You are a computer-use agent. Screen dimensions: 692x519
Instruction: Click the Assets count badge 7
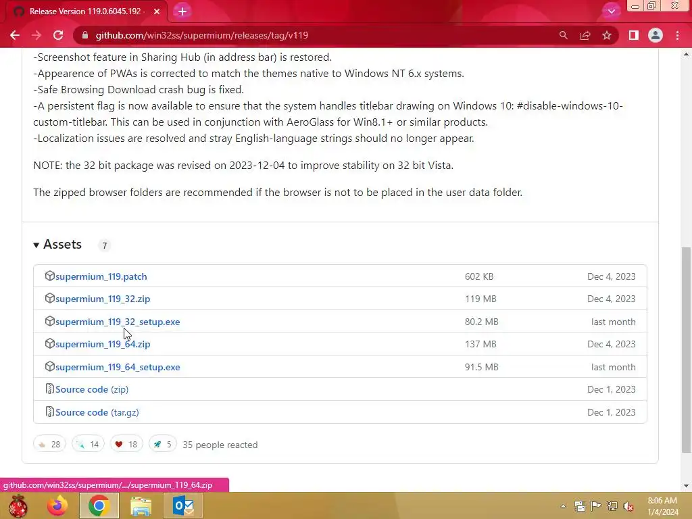pos(105,245)
